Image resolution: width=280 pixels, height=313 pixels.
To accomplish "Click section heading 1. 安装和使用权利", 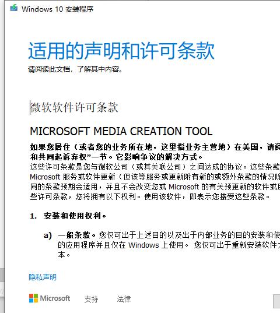I will (x=68, y=216).
